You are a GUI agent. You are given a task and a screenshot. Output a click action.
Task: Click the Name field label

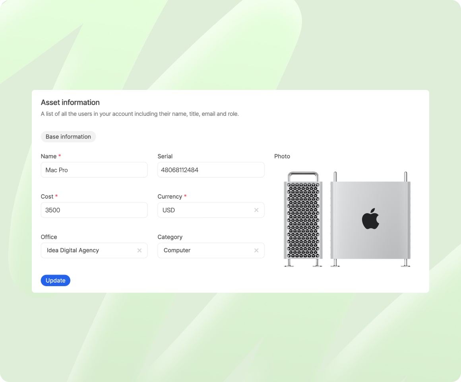tap(48, 156)
